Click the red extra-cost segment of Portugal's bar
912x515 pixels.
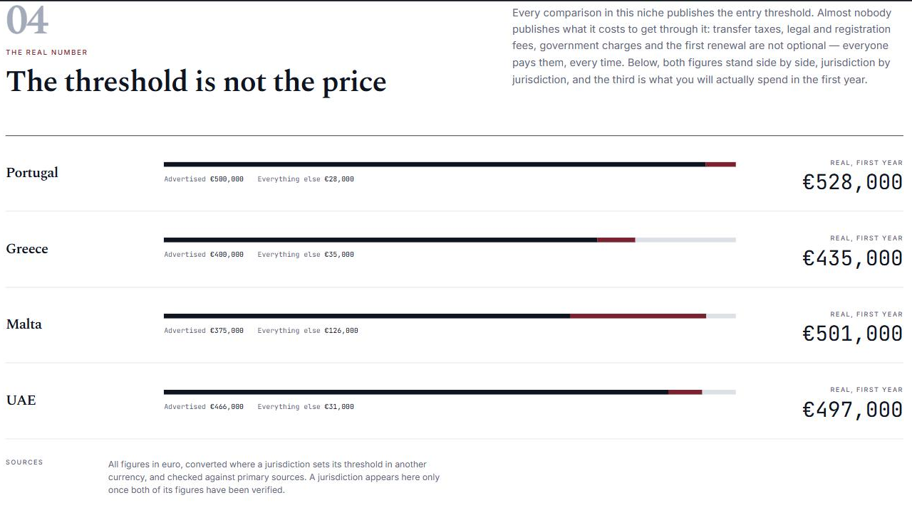(720, 164)
